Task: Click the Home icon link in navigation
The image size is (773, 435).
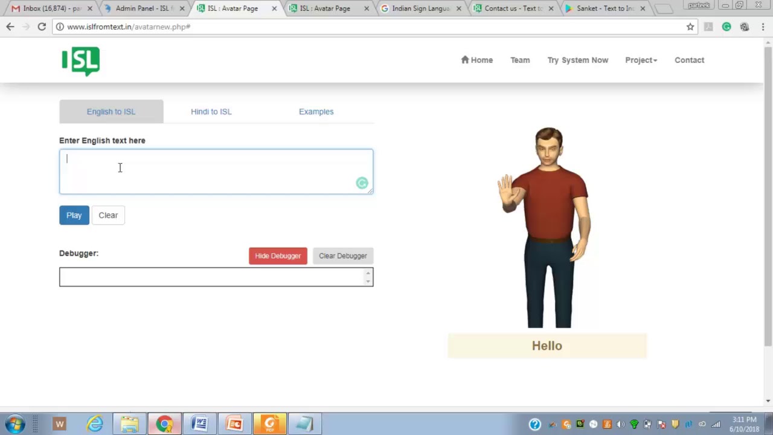Action: pyautogui.click(x=477, y=60)
